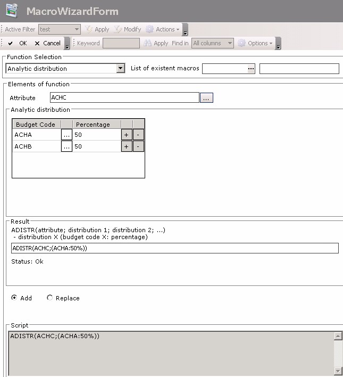Select the Add radio button
Viewport: 343px width, 377px height.
(14, 298)
